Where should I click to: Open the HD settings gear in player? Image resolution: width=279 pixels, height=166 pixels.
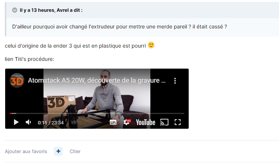point(127,122)
